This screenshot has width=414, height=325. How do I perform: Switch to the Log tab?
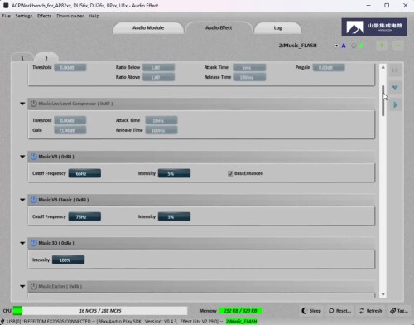pos(277,27)
